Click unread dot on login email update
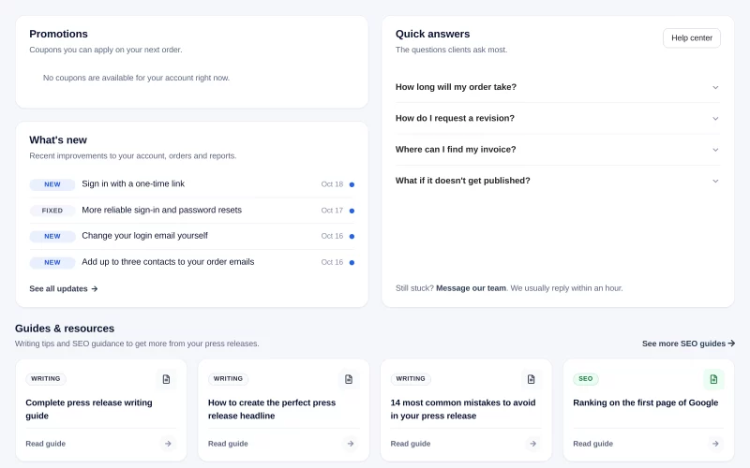 (352, 237)
